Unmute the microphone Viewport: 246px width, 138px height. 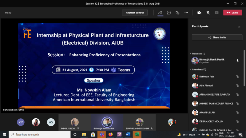click(x=208, y=13)
